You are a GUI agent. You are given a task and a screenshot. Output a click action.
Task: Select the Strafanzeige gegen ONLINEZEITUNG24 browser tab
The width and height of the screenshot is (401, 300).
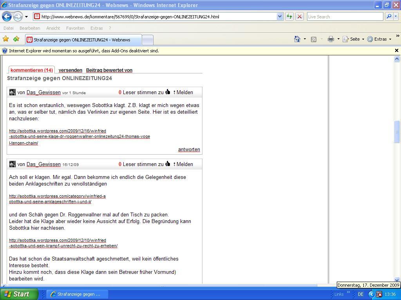[x=83, y=40]
